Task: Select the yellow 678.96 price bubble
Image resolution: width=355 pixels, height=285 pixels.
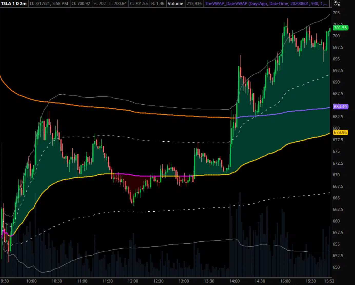Action: coord(340,132)
